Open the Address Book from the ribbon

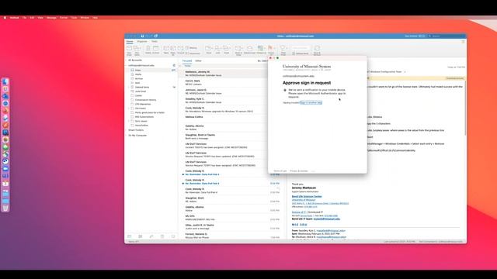(301, 53)
